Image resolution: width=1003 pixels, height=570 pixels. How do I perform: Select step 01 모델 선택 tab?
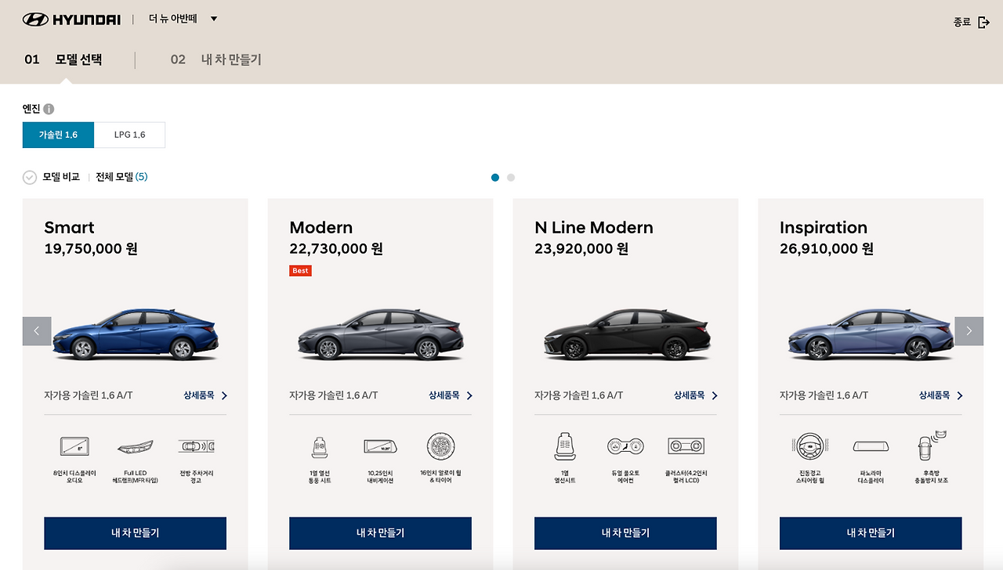(63, 60)
